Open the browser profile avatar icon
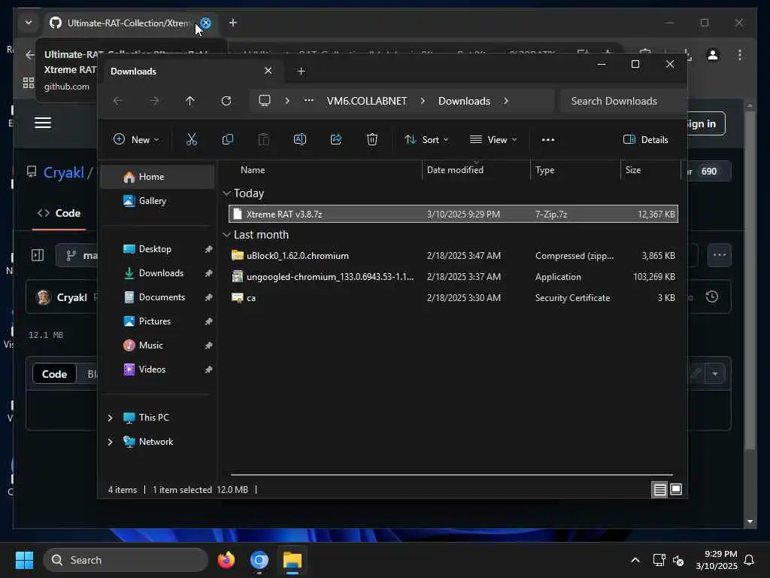The image size is (770, 578). 713,54
